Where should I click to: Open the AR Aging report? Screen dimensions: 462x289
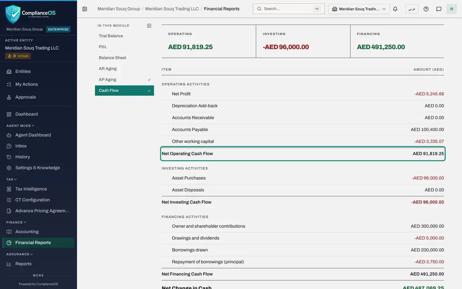125,69
